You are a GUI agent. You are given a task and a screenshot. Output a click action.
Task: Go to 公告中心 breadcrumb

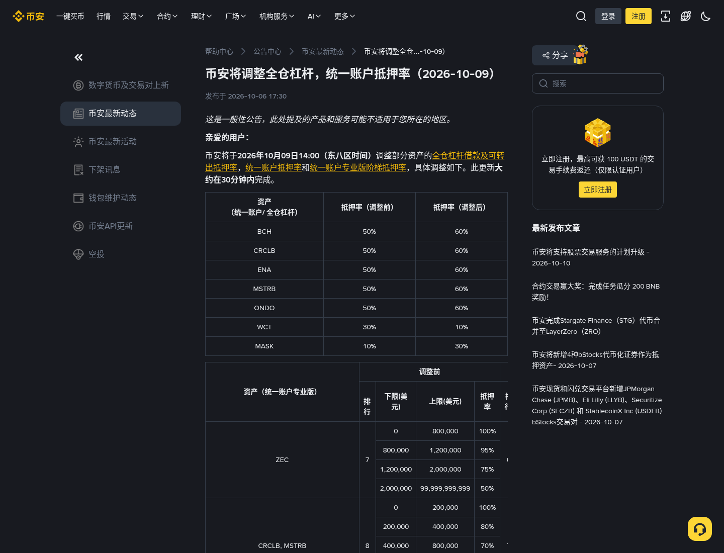[267, 51]
